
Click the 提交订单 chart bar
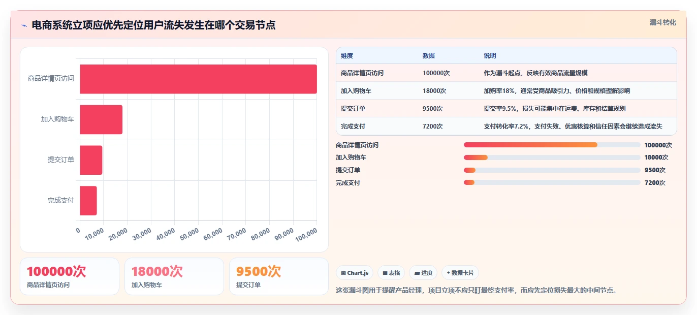(x=91, y=160)
